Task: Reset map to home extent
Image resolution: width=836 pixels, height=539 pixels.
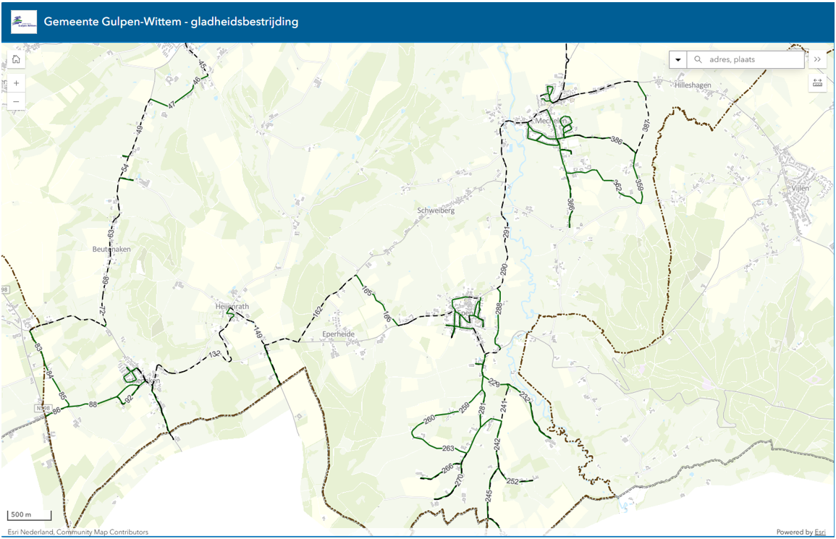Action: pyautogui.click(x=16, y=59)
